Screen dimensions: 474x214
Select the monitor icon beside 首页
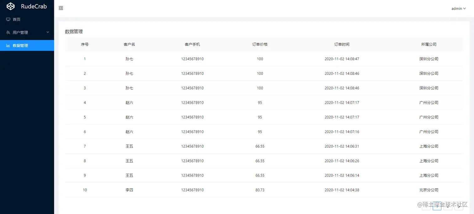(x=8, y=19)
